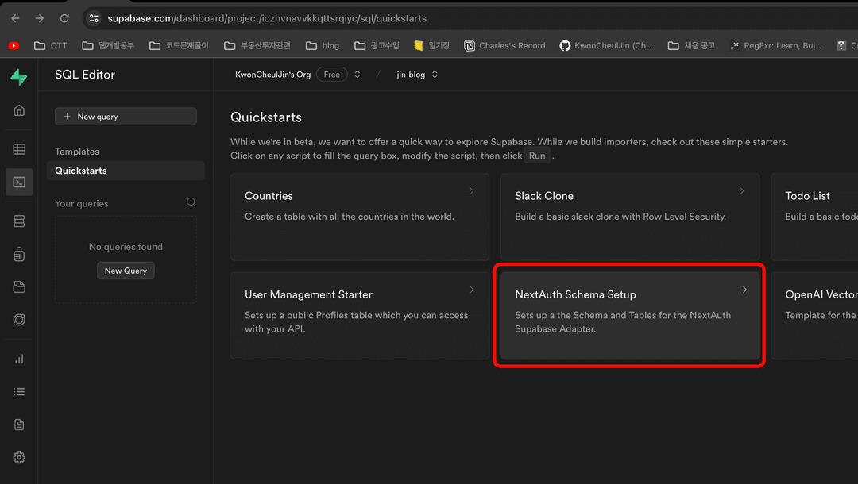Open the Storage icon in sidebar
858x484 pixels.
pyautogui.click(x=19, y=286)
